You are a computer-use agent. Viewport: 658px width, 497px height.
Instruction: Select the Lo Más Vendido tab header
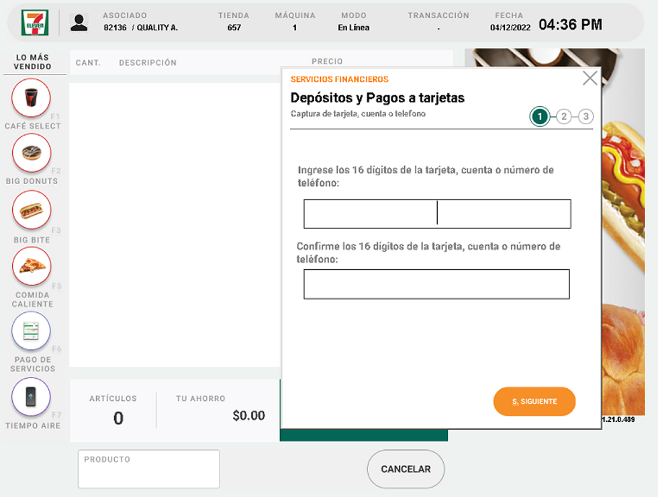point(33,62)
